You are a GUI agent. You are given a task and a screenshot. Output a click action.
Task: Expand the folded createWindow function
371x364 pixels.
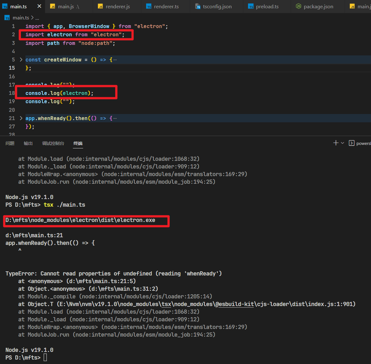click(x=21, y=60)
